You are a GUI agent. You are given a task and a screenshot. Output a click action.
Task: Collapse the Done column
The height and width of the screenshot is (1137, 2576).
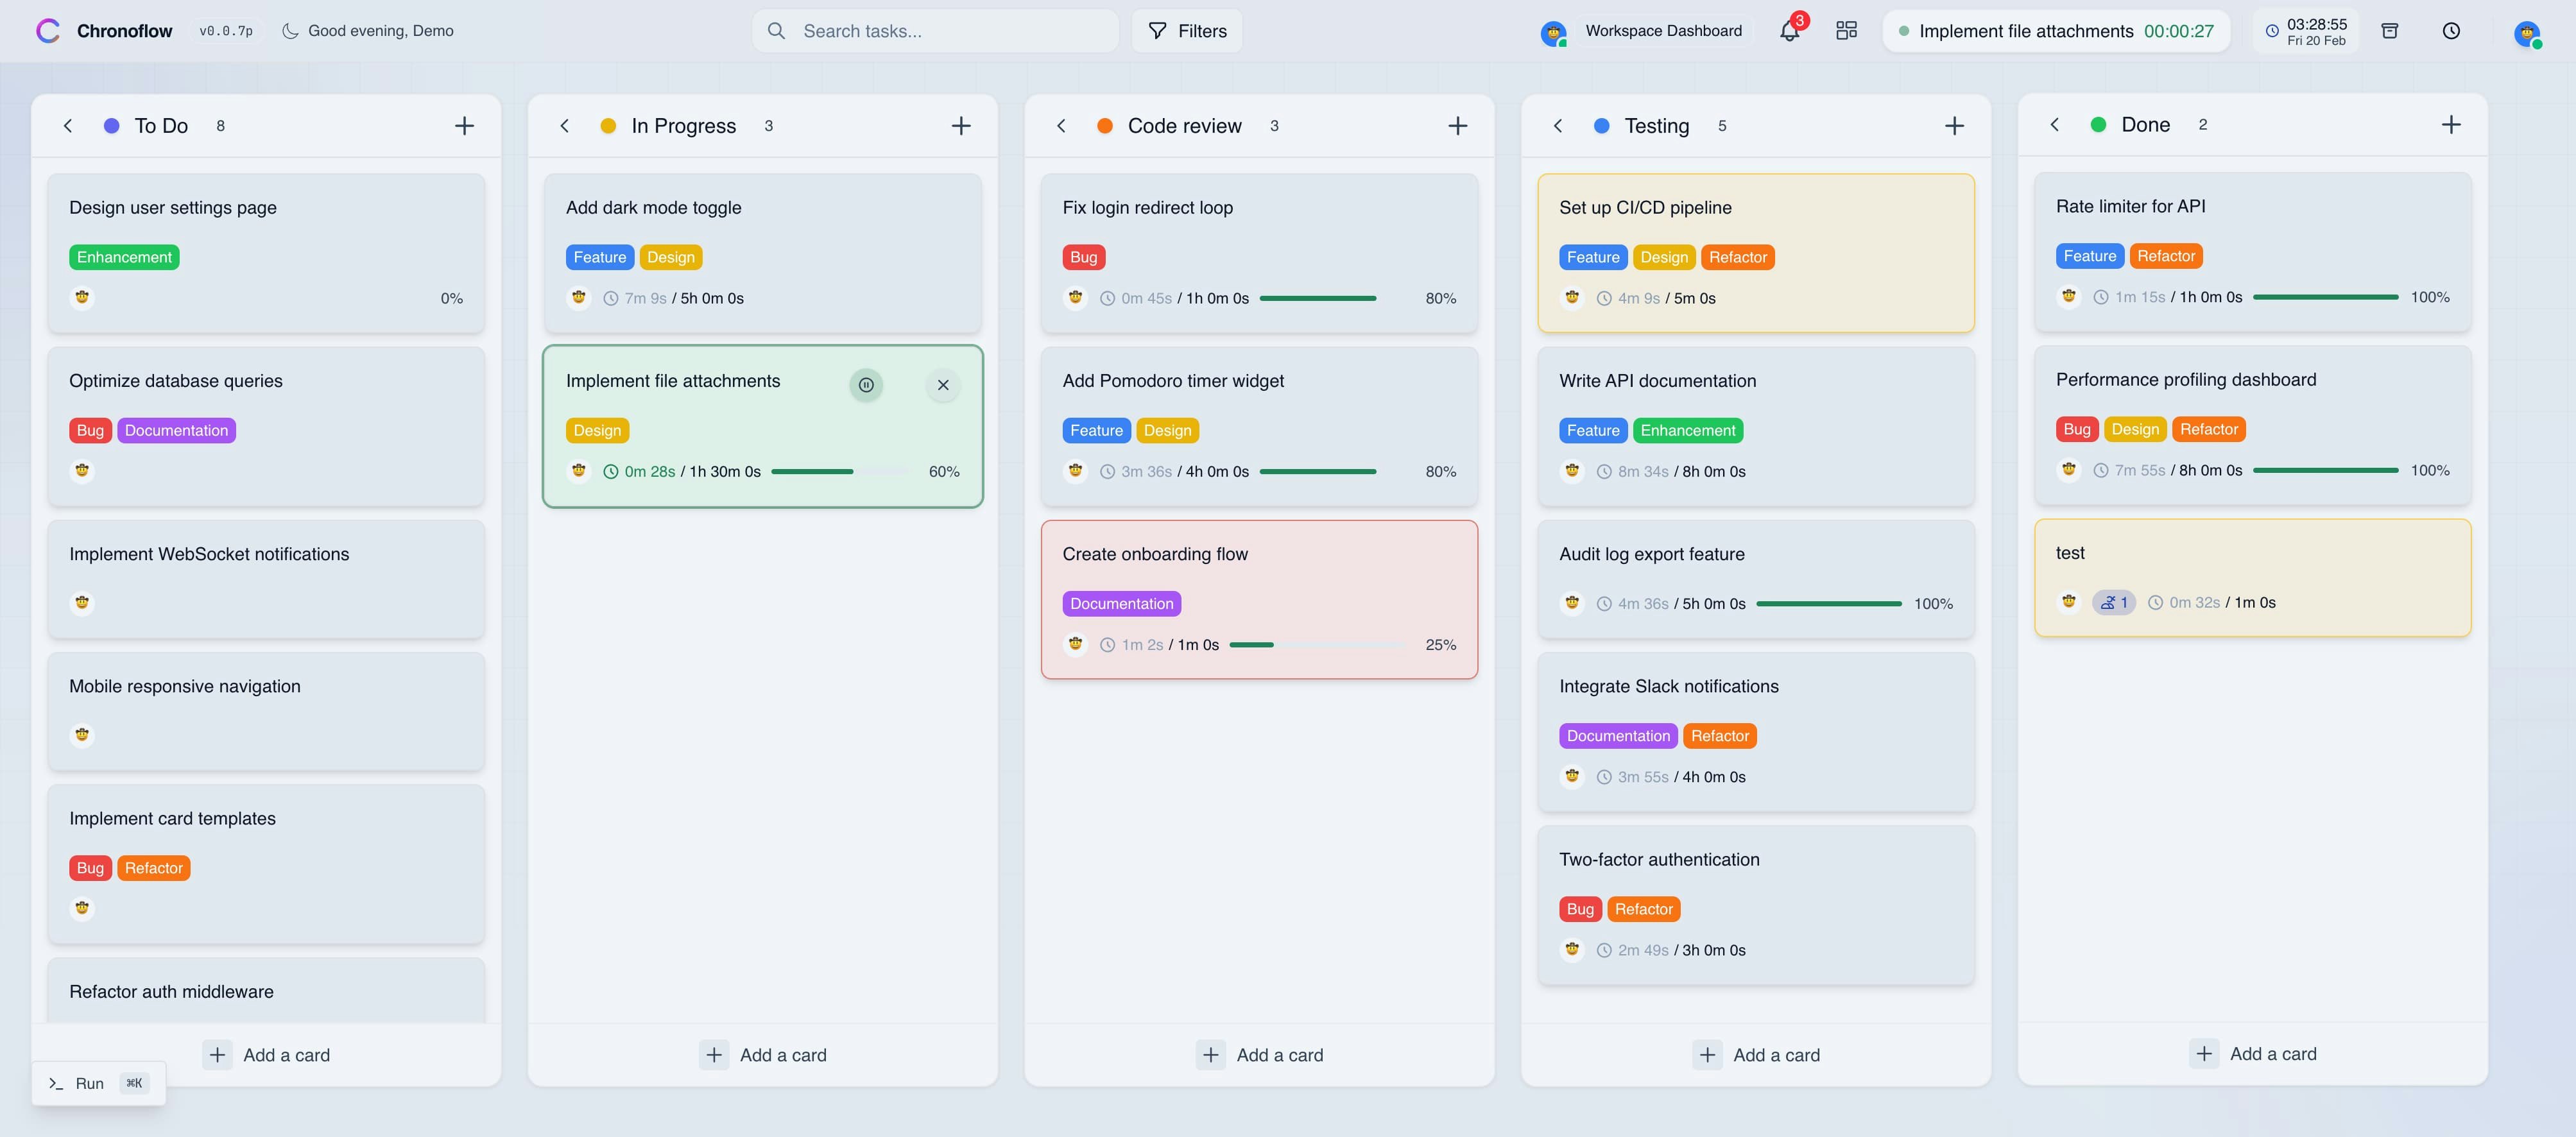pyautogui.click(x=2054, y=124)
